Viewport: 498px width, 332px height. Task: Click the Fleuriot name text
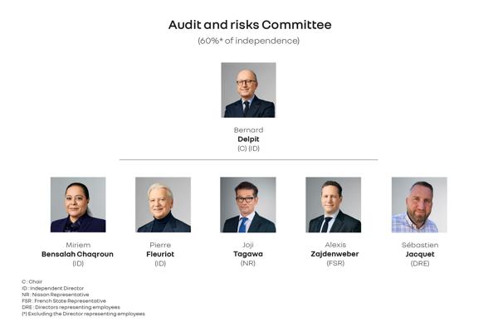160,254
